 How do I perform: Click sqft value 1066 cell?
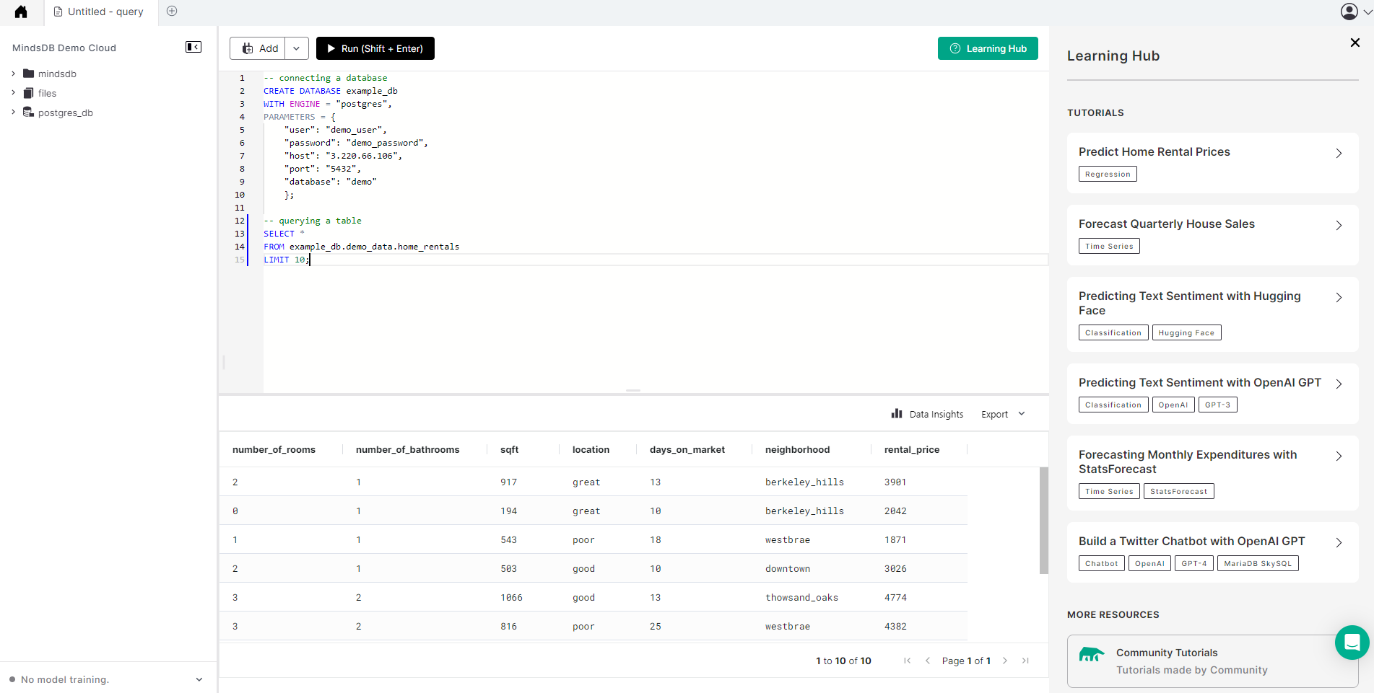tap(511, 597)
